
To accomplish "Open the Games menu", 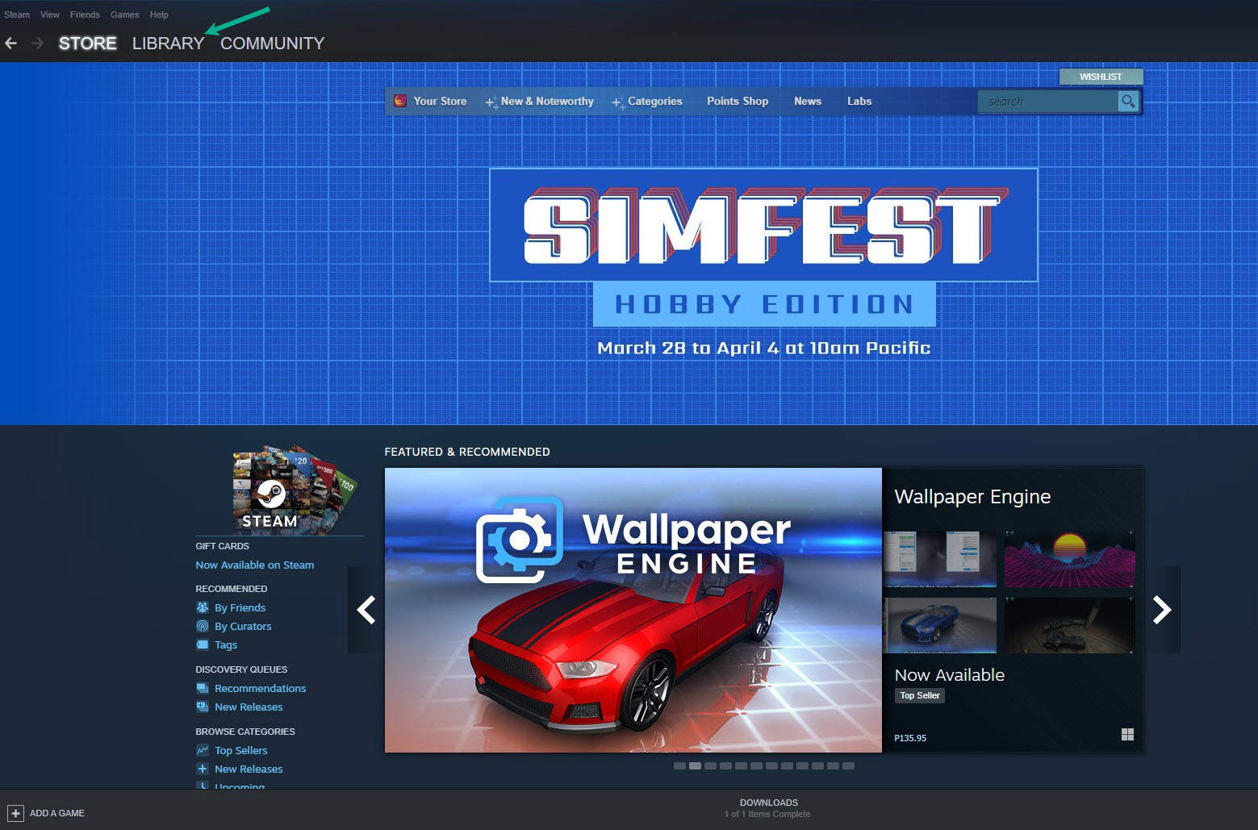I will tap(125, 15).
